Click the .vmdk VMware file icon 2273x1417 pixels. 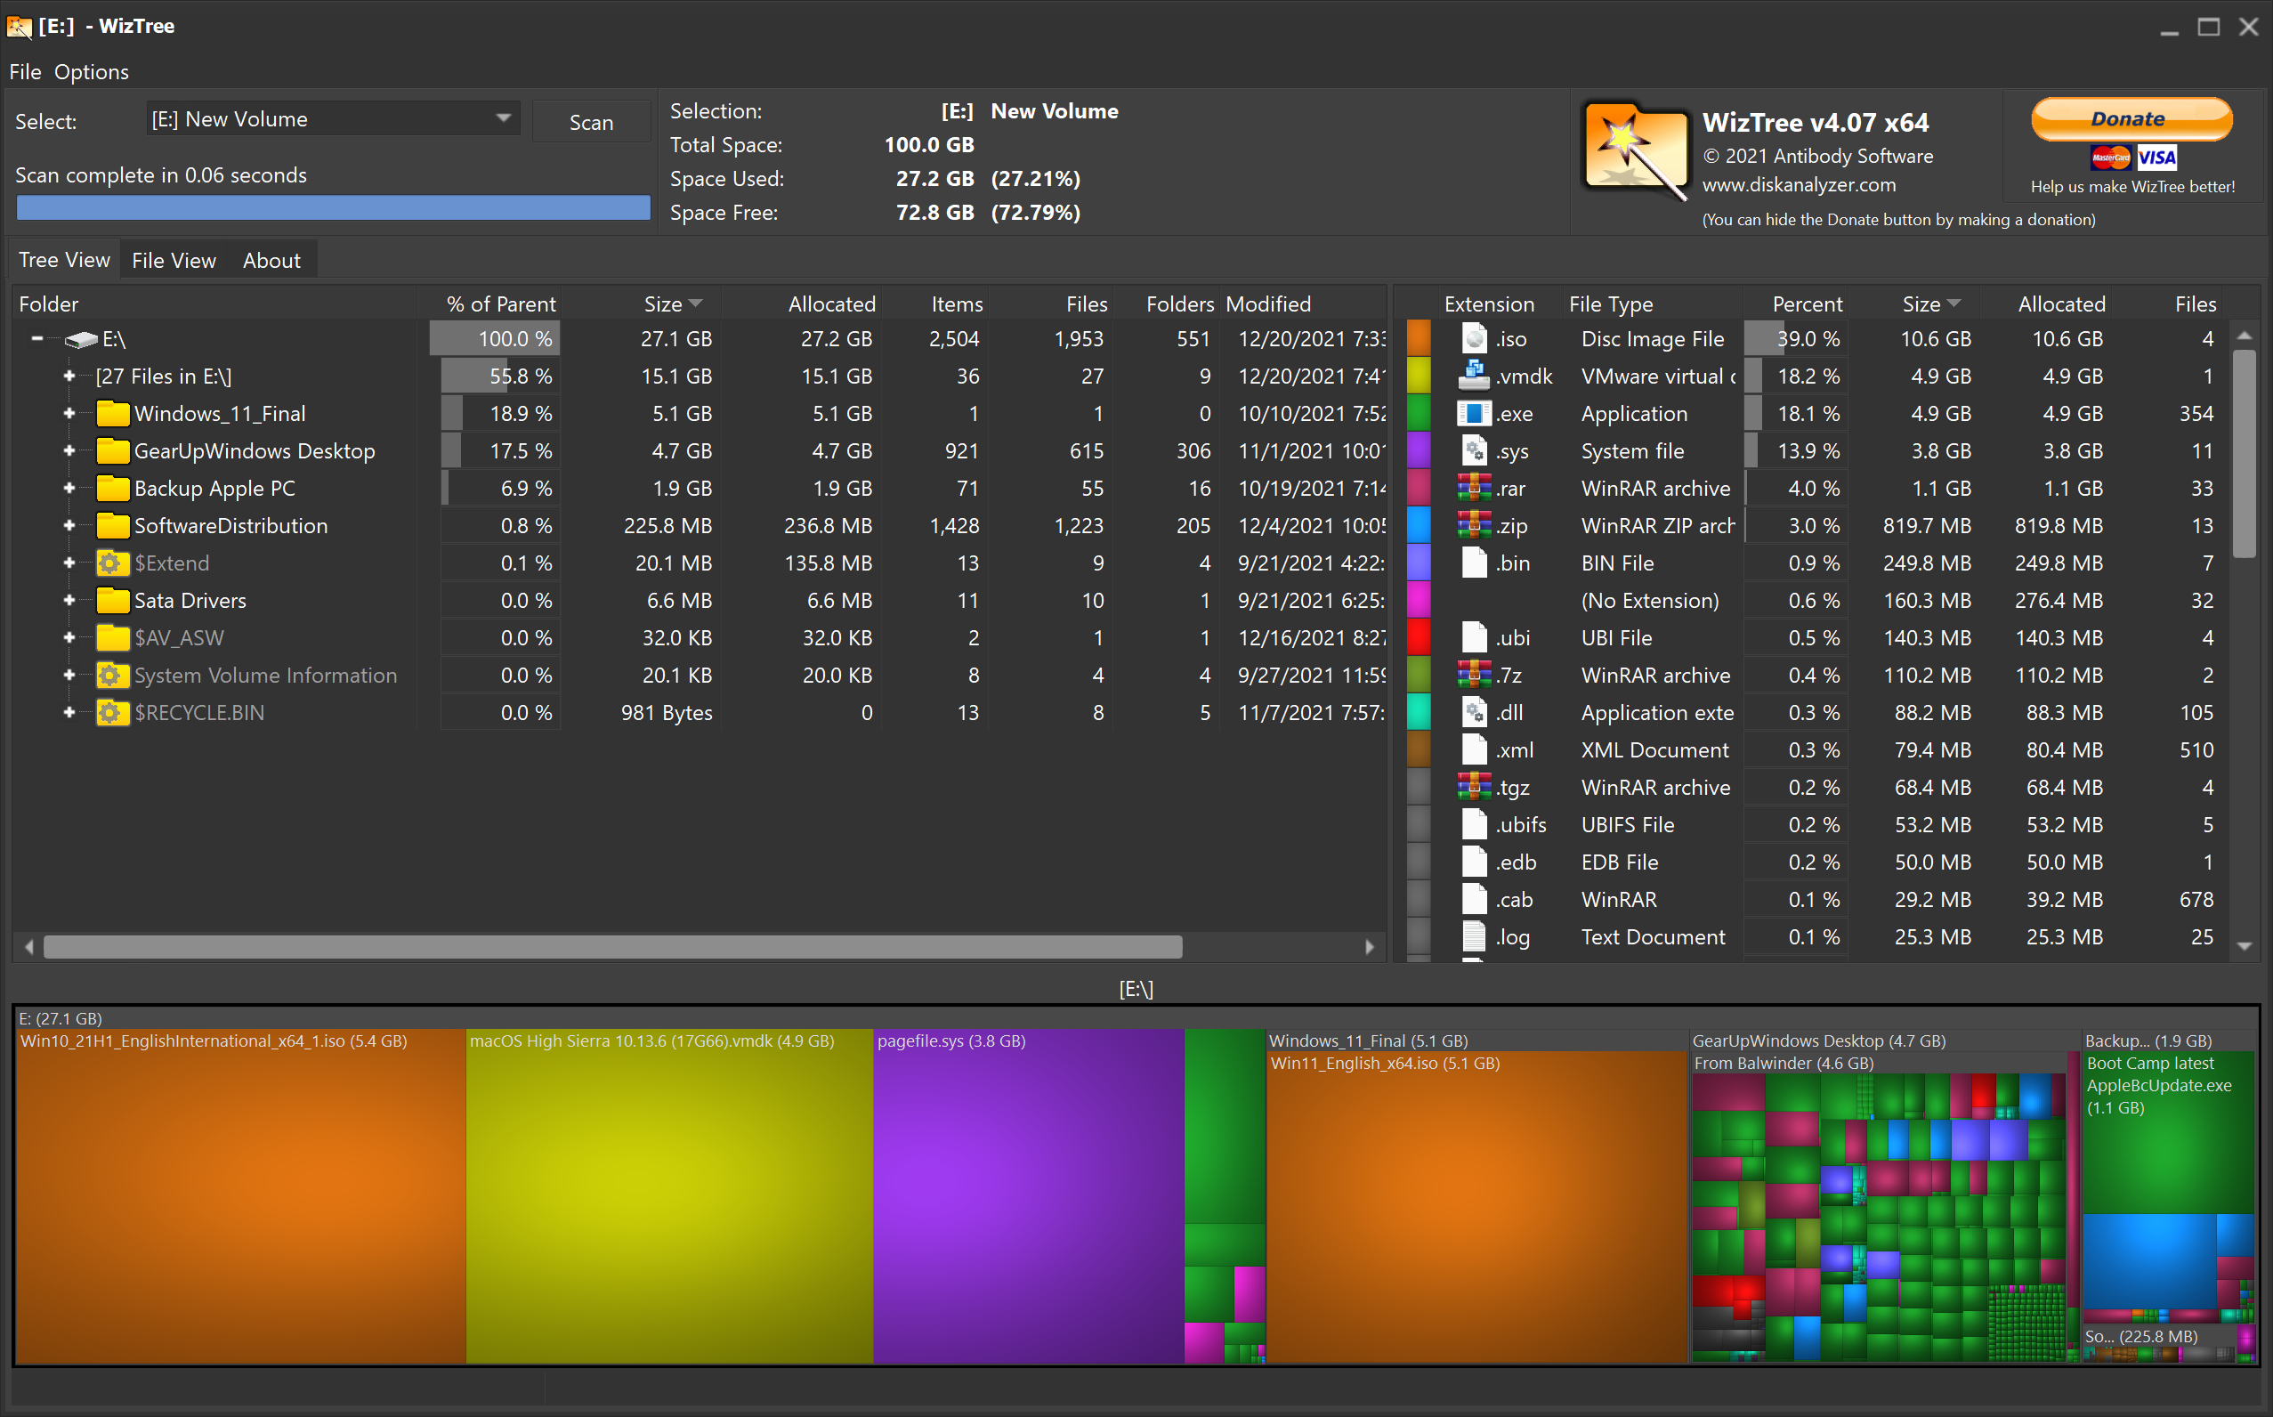pyautogui.click(x=1475, y=376)
